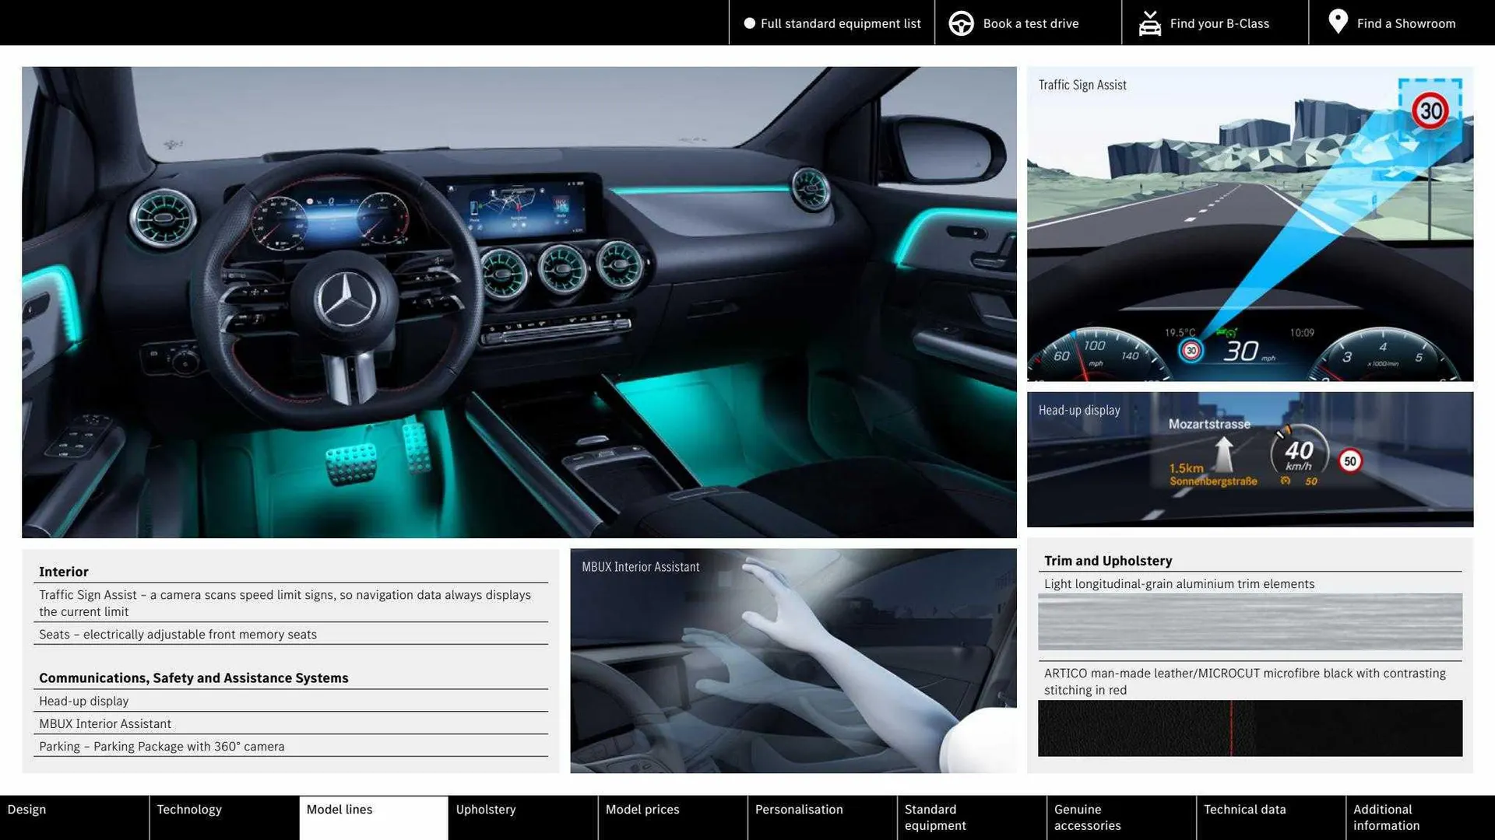Click the round bullet before Full standard equipment
1495x840 pixels.
pos(749,23)
